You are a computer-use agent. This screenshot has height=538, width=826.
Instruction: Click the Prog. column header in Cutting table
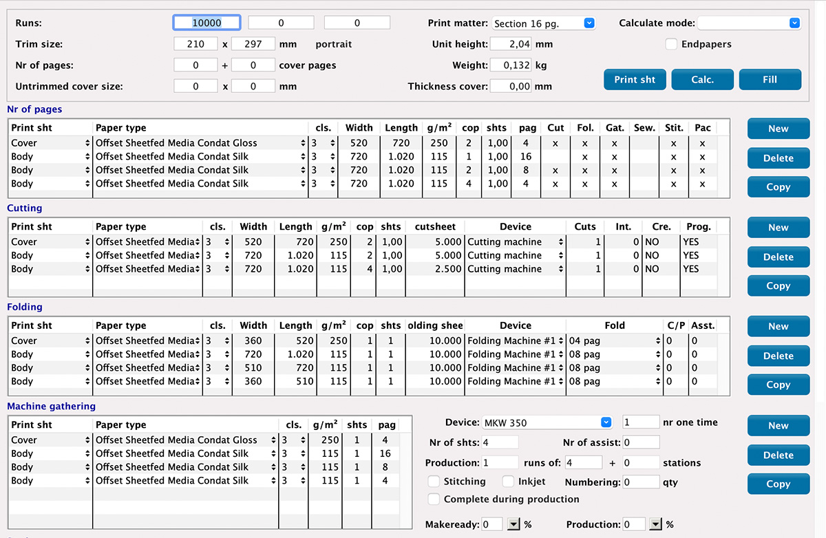699,227
